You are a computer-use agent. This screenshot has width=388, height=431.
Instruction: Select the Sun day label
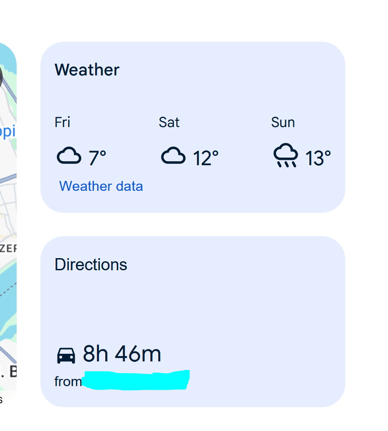point(283,122)
